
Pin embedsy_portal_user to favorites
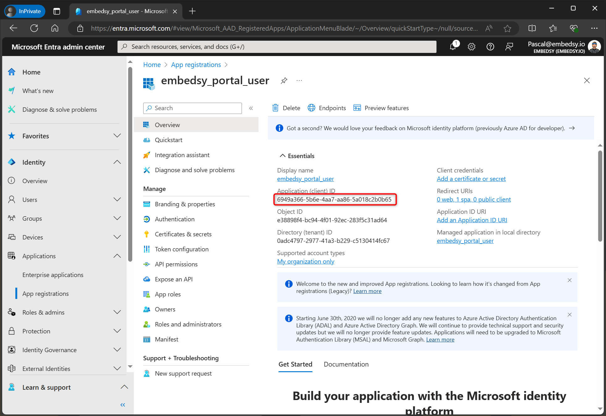click(x=284, y=80)
